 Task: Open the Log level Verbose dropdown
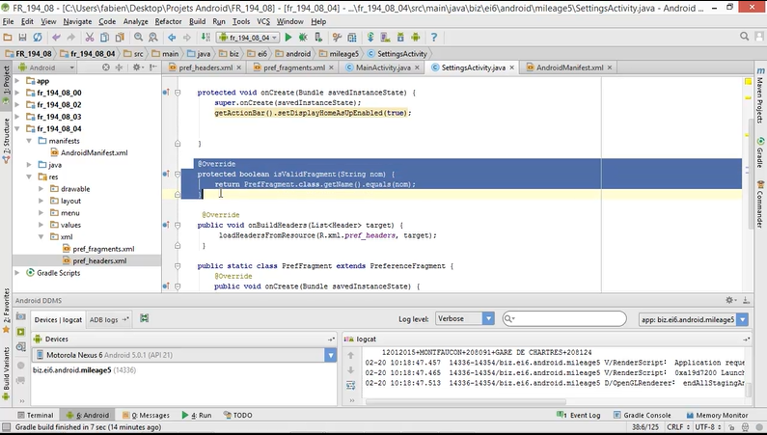click(466, 318)
